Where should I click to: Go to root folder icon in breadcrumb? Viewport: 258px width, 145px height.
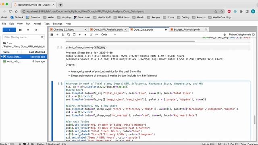pos(4,43)
